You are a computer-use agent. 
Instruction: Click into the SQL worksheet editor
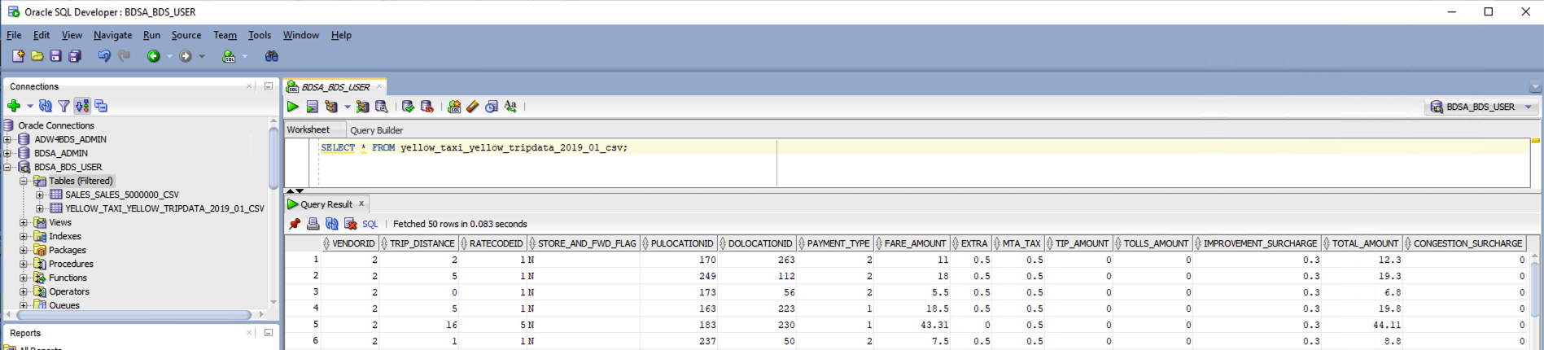[920, 163]
